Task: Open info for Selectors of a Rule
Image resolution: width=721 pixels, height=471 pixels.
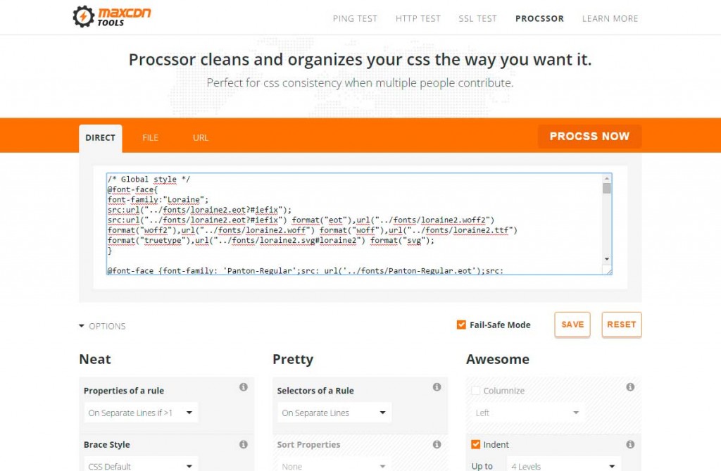Action: tap(437, 387)
